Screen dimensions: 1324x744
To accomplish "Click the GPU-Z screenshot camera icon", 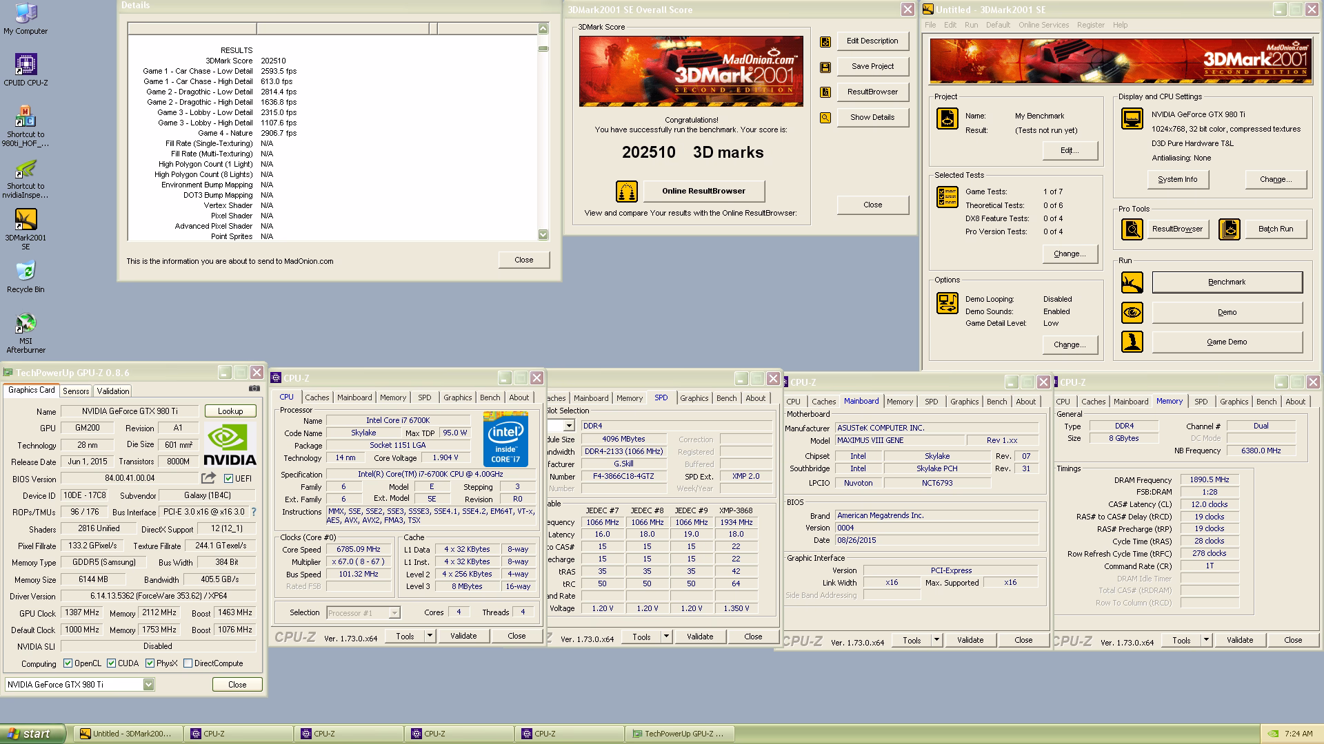I will click(254, 389).
